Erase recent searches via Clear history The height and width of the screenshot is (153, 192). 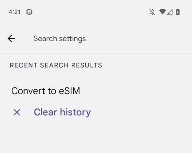tap(62, 112)
